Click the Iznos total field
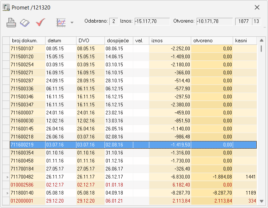Viewport: 268px width, 208px height. coord(152,21)
